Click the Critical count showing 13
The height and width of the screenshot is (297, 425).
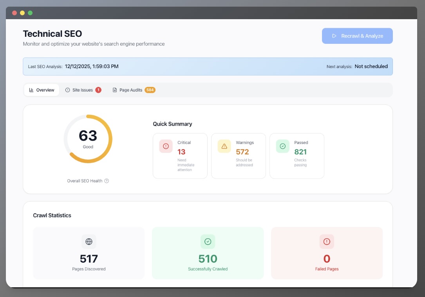coord(182,152)
